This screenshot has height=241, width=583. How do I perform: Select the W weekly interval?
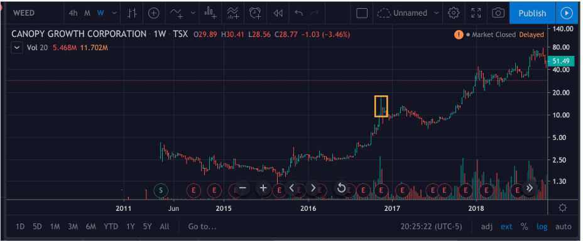click(101, 13)
